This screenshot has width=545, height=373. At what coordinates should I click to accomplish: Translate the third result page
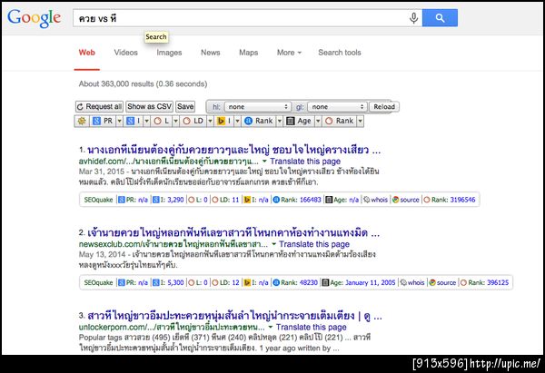(311, 327)
